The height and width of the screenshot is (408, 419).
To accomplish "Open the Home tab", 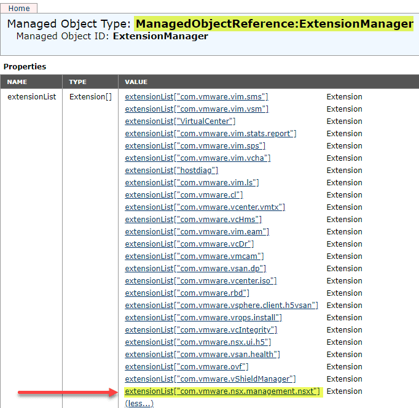I will click(x=18, y=8).
